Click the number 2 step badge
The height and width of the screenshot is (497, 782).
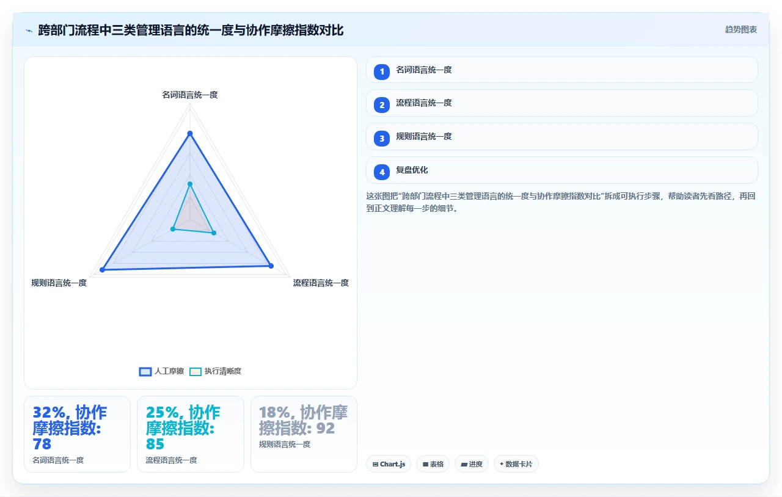[382, 105]
